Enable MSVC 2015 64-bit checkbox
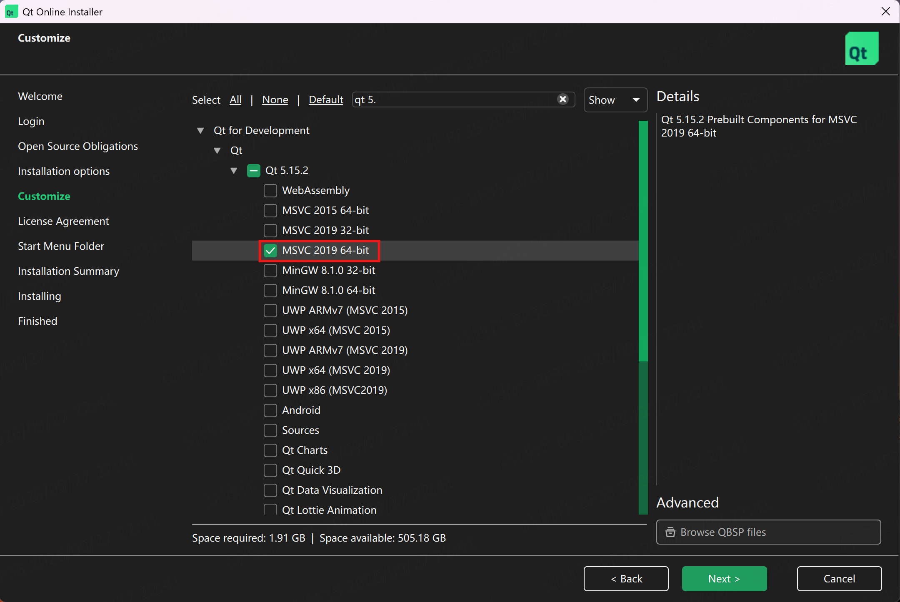This screenshot has height=602, width=900. click(270, 211)
